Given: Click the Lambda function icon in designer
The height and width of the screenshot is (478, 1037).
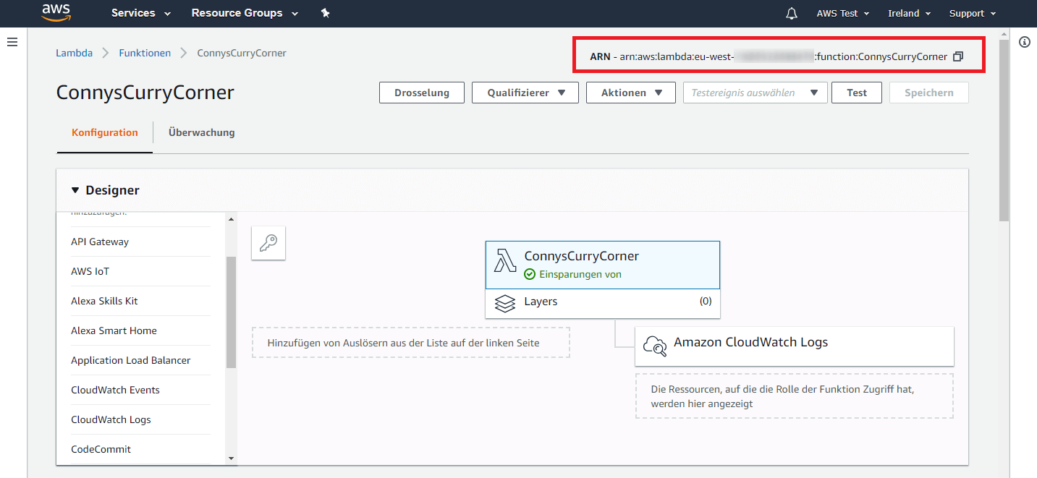Looking at the screenshot, I should [x=504, y=260].
